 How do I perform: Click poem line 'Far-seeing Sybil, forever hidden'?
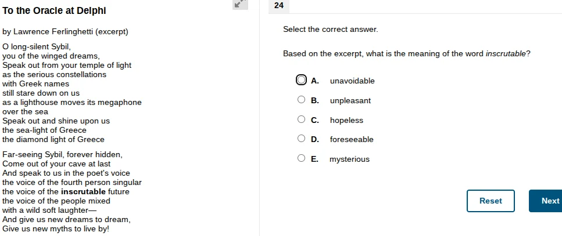coord(63,155)
